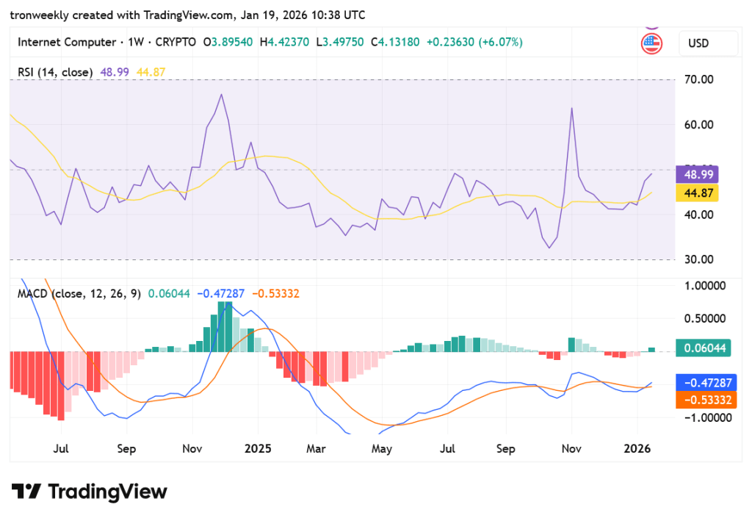Screen dimensions: 752x521
Task: Click the 30.00 RSI axis level
Action: (x=699, y=259)
